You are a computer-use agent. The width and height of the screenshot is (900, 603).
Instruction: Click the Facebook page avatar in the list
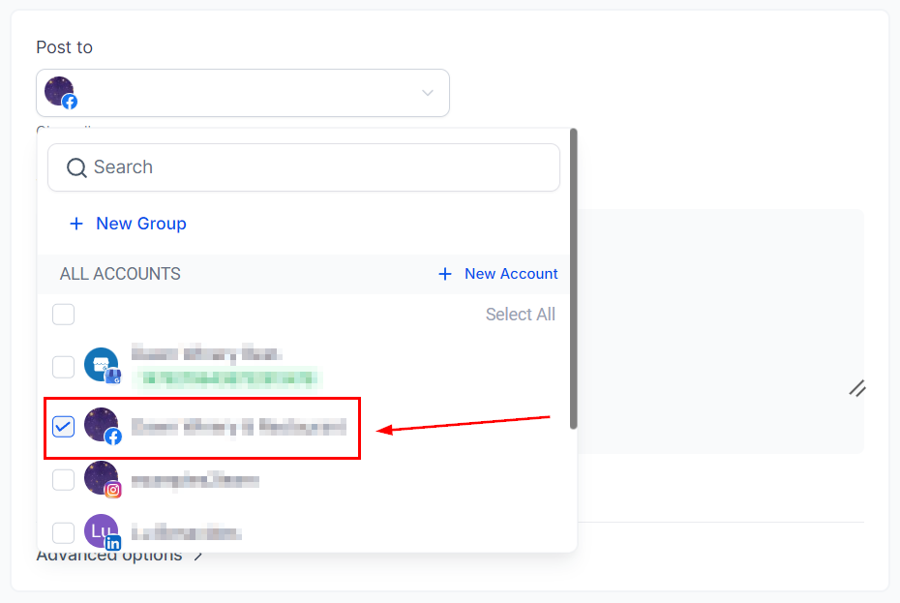[101, 425]
